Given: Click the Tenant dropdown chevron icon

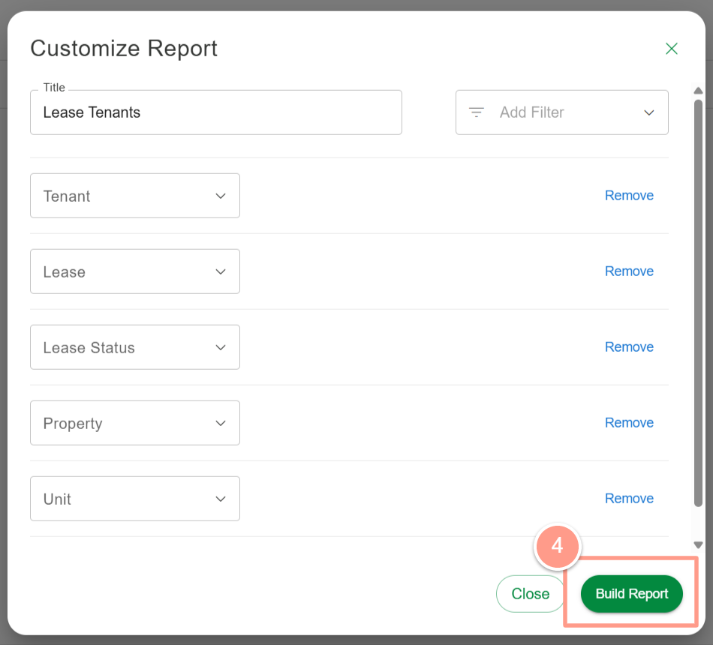Looking at the screenshot, I should click(x=221, y=196).
